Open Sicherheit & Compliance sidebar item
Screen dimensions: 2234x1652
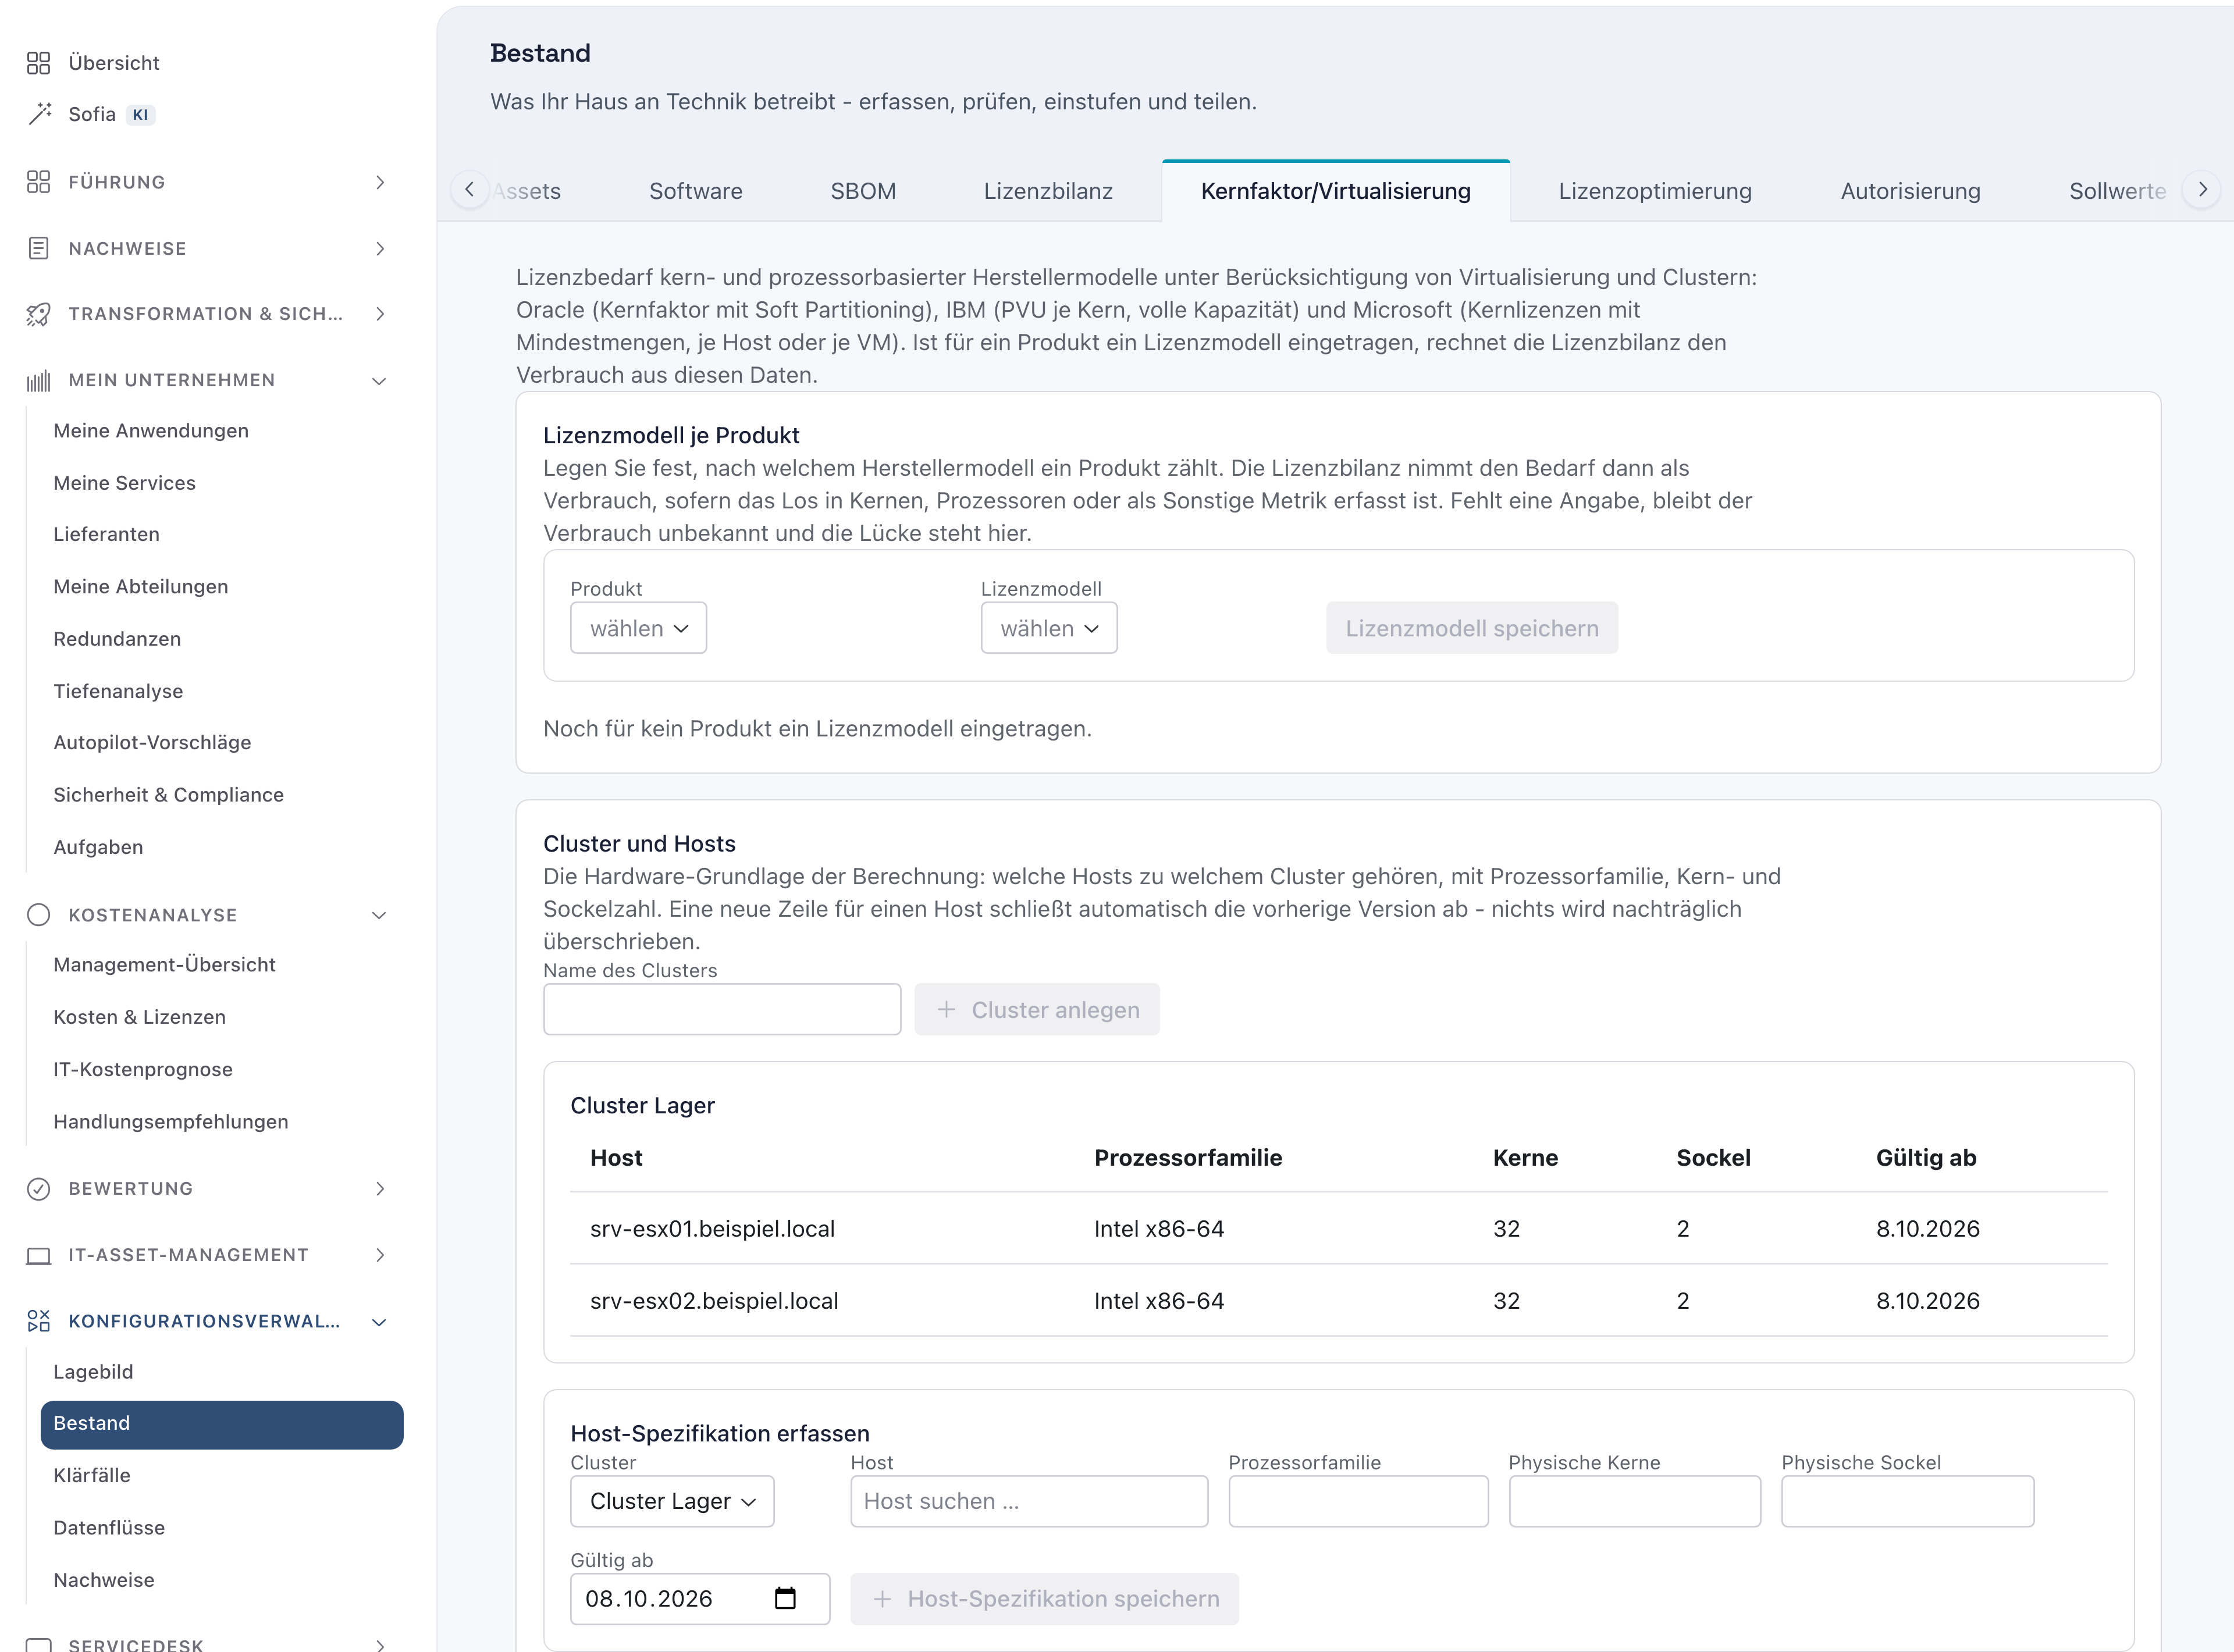(169, 795)
